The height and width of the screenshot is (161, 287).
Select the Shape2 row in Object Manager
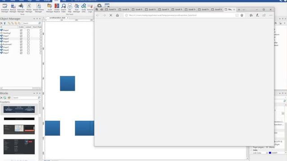click(x=6, y=30)
